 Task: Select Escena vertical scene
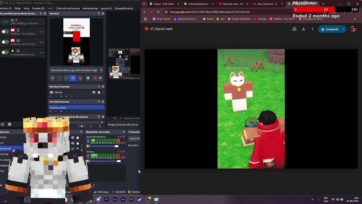[76, 108]
